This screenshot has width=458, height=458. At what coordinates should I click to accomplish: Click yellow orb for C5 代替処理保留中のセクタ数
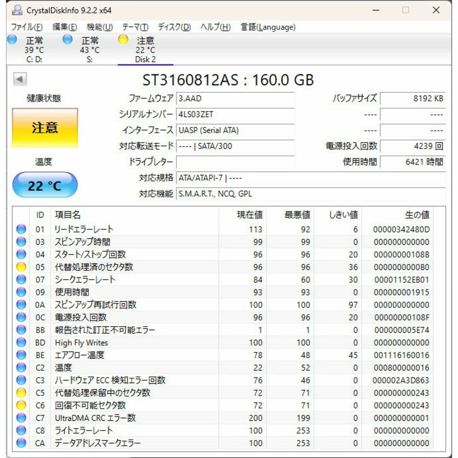coord(21,392)
